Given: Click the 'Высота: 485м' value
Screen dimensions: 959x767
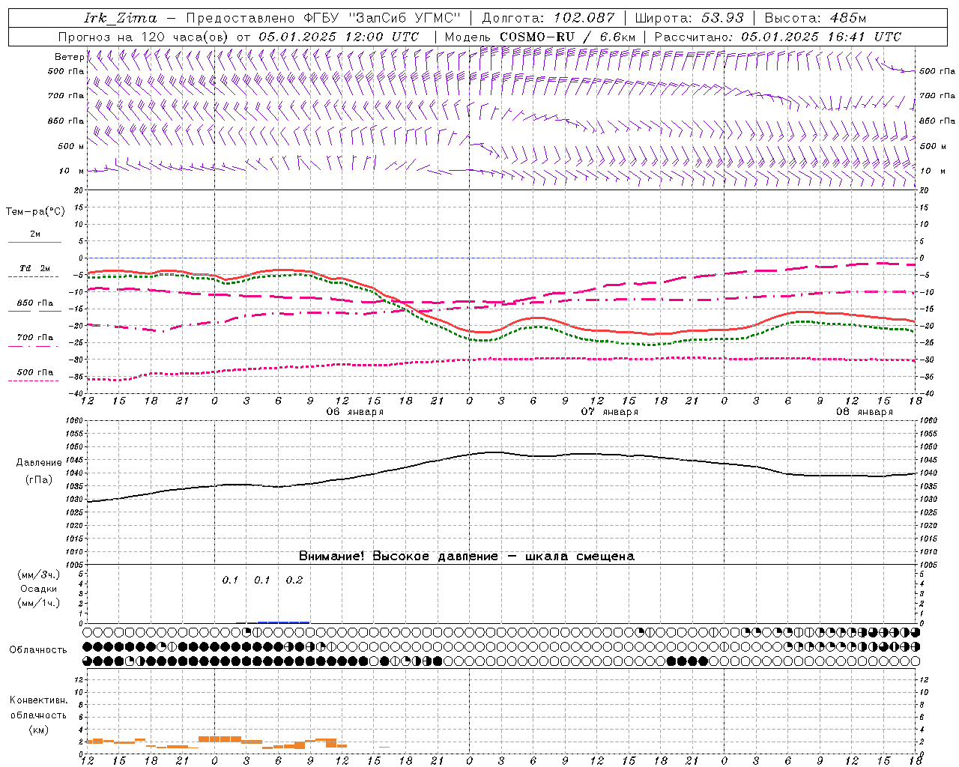Looking at the screenshot, I should point(815,18).
